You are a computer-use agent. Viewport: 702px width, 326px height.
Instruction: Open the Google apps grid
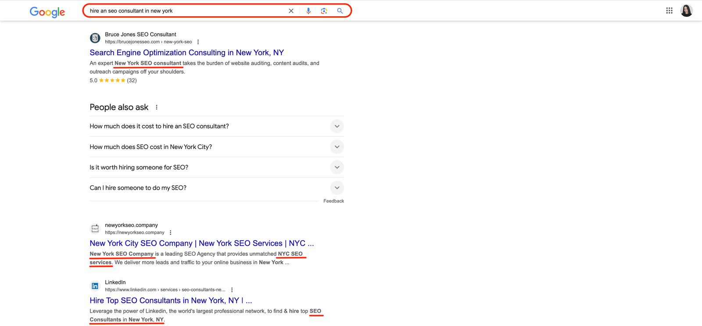click(669, 11)
